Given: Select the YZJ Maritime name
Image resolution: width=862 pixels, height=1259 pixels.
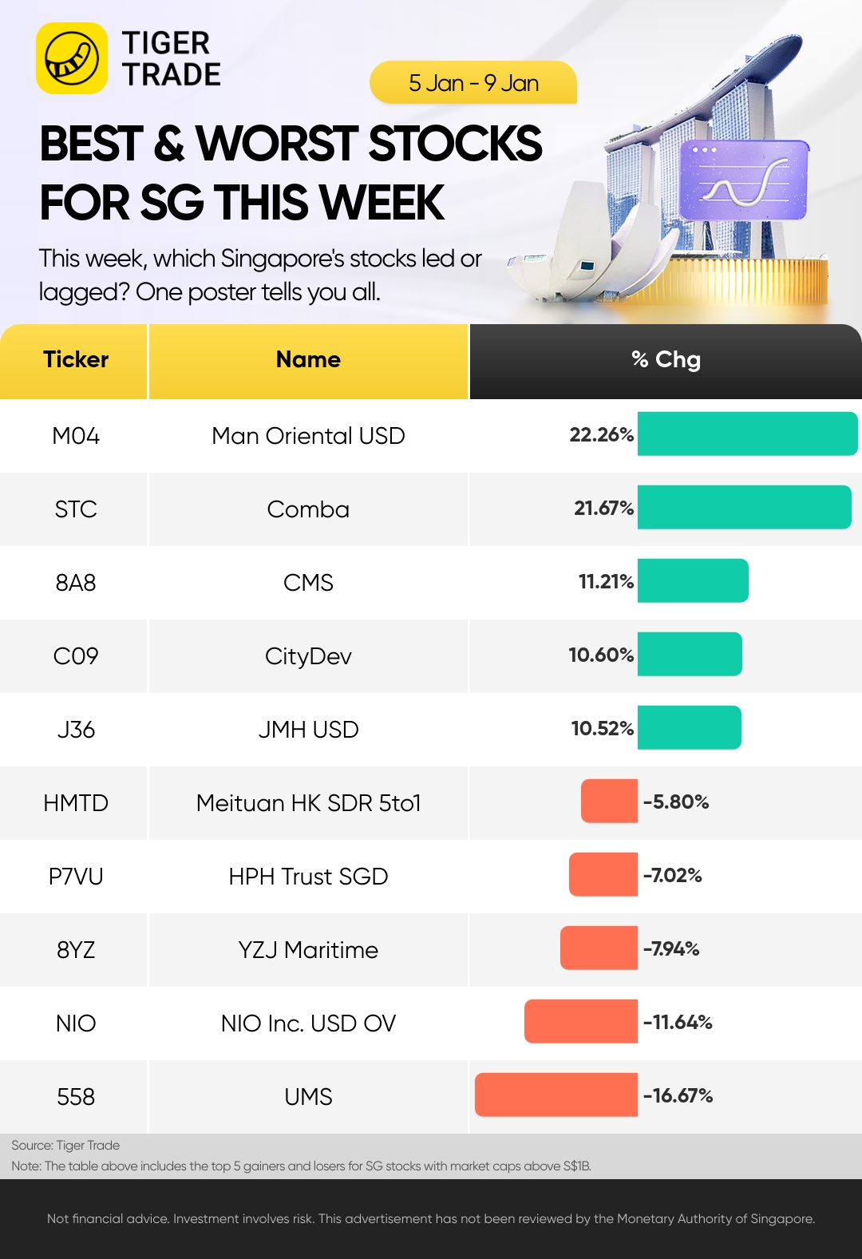Looking at the screenshot, I should click(308, 950).
